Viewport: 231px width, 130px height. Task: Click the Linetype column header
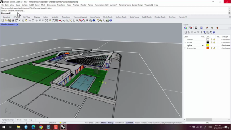coord(225,36)
